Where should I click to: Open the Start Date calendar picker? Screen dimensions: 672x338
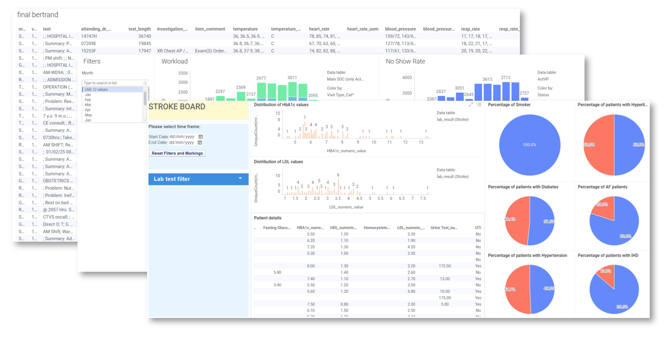pos(201,136)
